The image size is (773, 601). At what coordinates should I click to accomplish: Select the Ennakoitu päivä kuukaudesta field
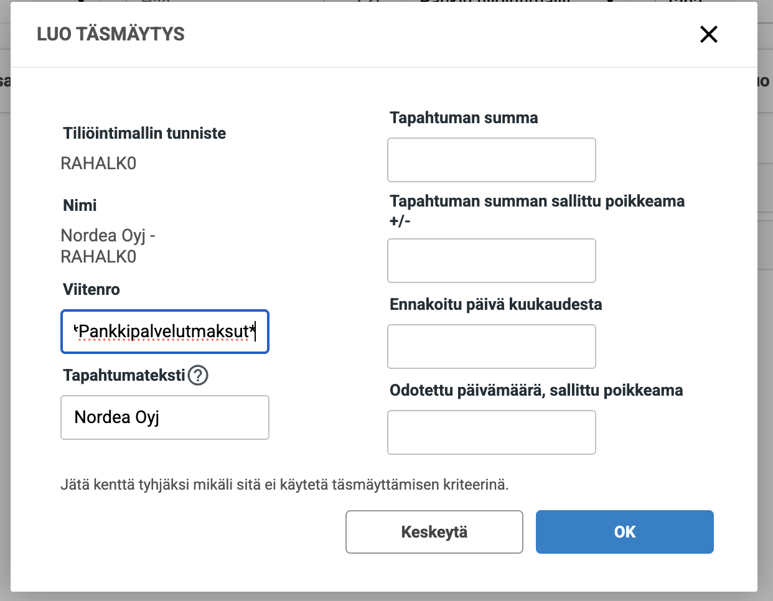click(491, 347)
